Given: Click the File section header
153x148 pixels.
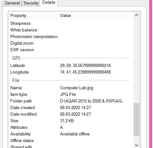Looking at the screenshot, I should click(x=16, y=80).
